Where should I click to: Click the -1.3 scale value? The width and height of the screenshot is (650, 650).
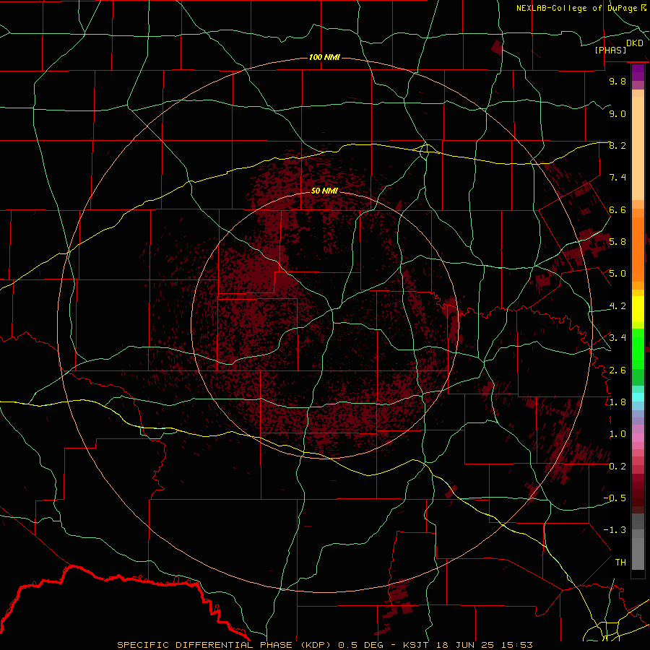pos(615,530)
